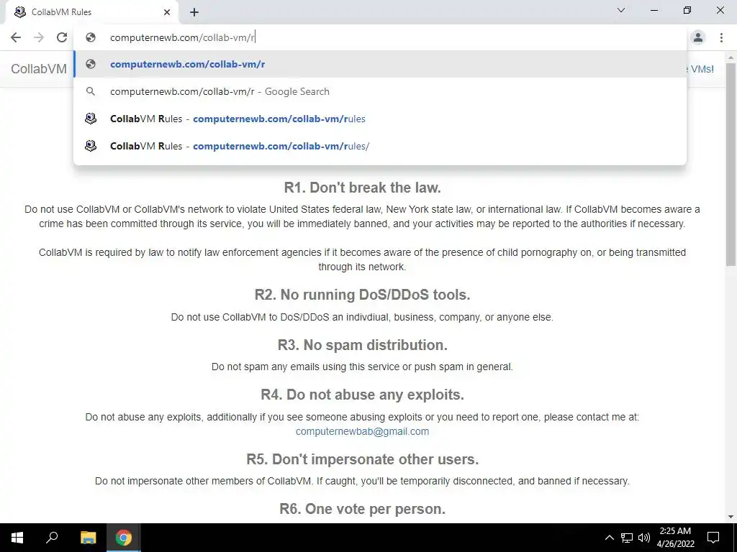Select the CollabVM Rules tab
Viewport: 737px width, 552px height.
(x=91, y=12)
